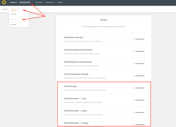Image resolution: width=176 pixels, height=127 pixels.
Task: Switch to the Messages tab
Action: pyautogui.click(x=5, y=9)
